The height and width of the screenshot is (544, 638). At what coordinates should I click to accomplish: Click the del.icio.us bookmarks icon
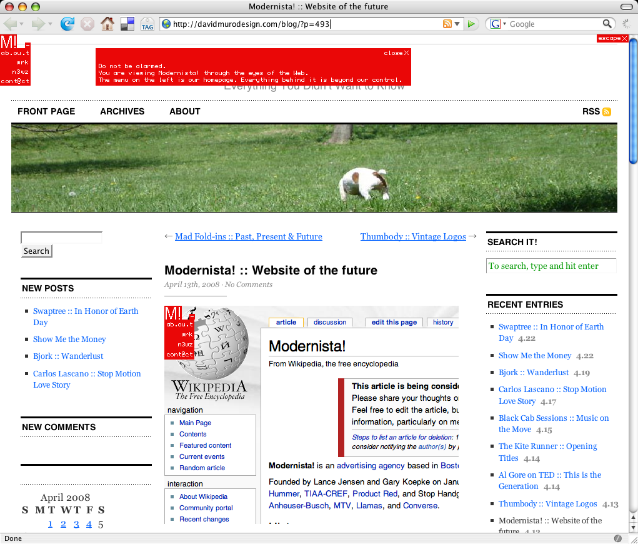127,24
